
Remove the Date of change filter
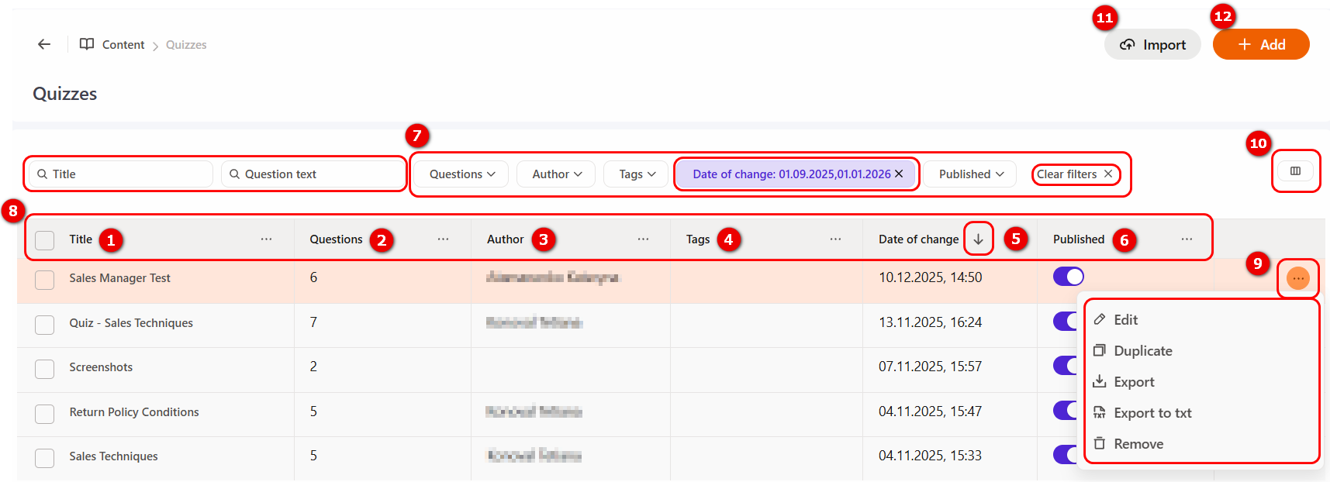click(899, 174)
